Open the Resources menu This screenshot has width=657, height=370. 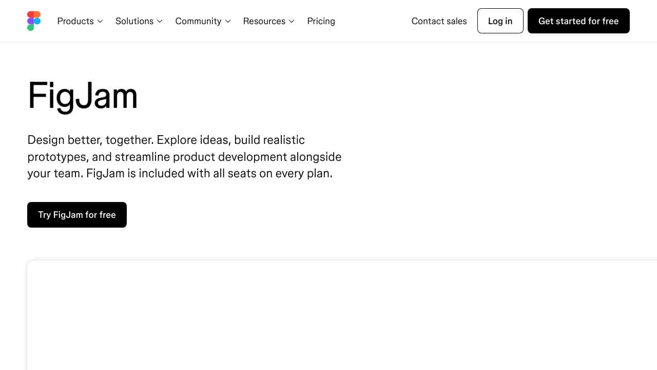point(269,21)
